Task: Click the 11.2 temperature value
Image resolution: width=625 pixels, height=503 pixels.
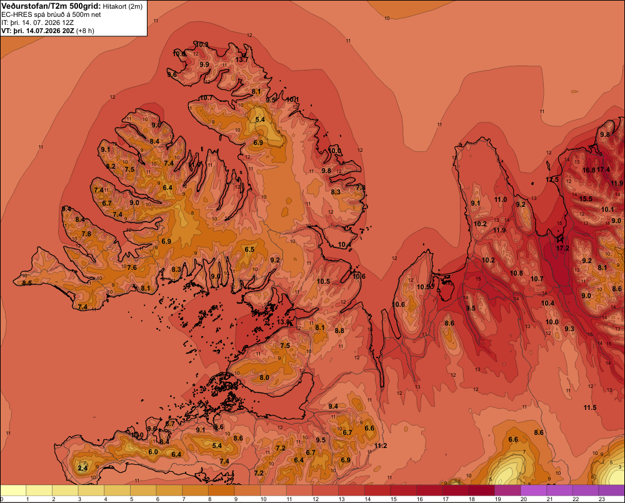Action: 381,446
